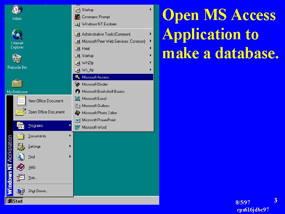Click the Documents folder icon
The width and height of the screenshot is (285, 214).
[21, 136]
